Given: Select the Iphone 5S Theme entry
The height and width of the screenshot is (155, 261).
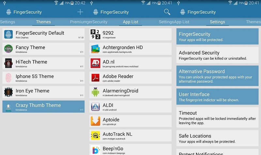Looking at the screenshot, I should [x=43, y=77].
